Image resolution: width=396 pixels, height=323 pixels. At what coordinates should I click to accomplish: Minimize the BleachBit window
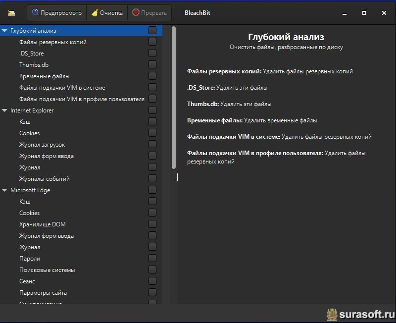point(345,13)
